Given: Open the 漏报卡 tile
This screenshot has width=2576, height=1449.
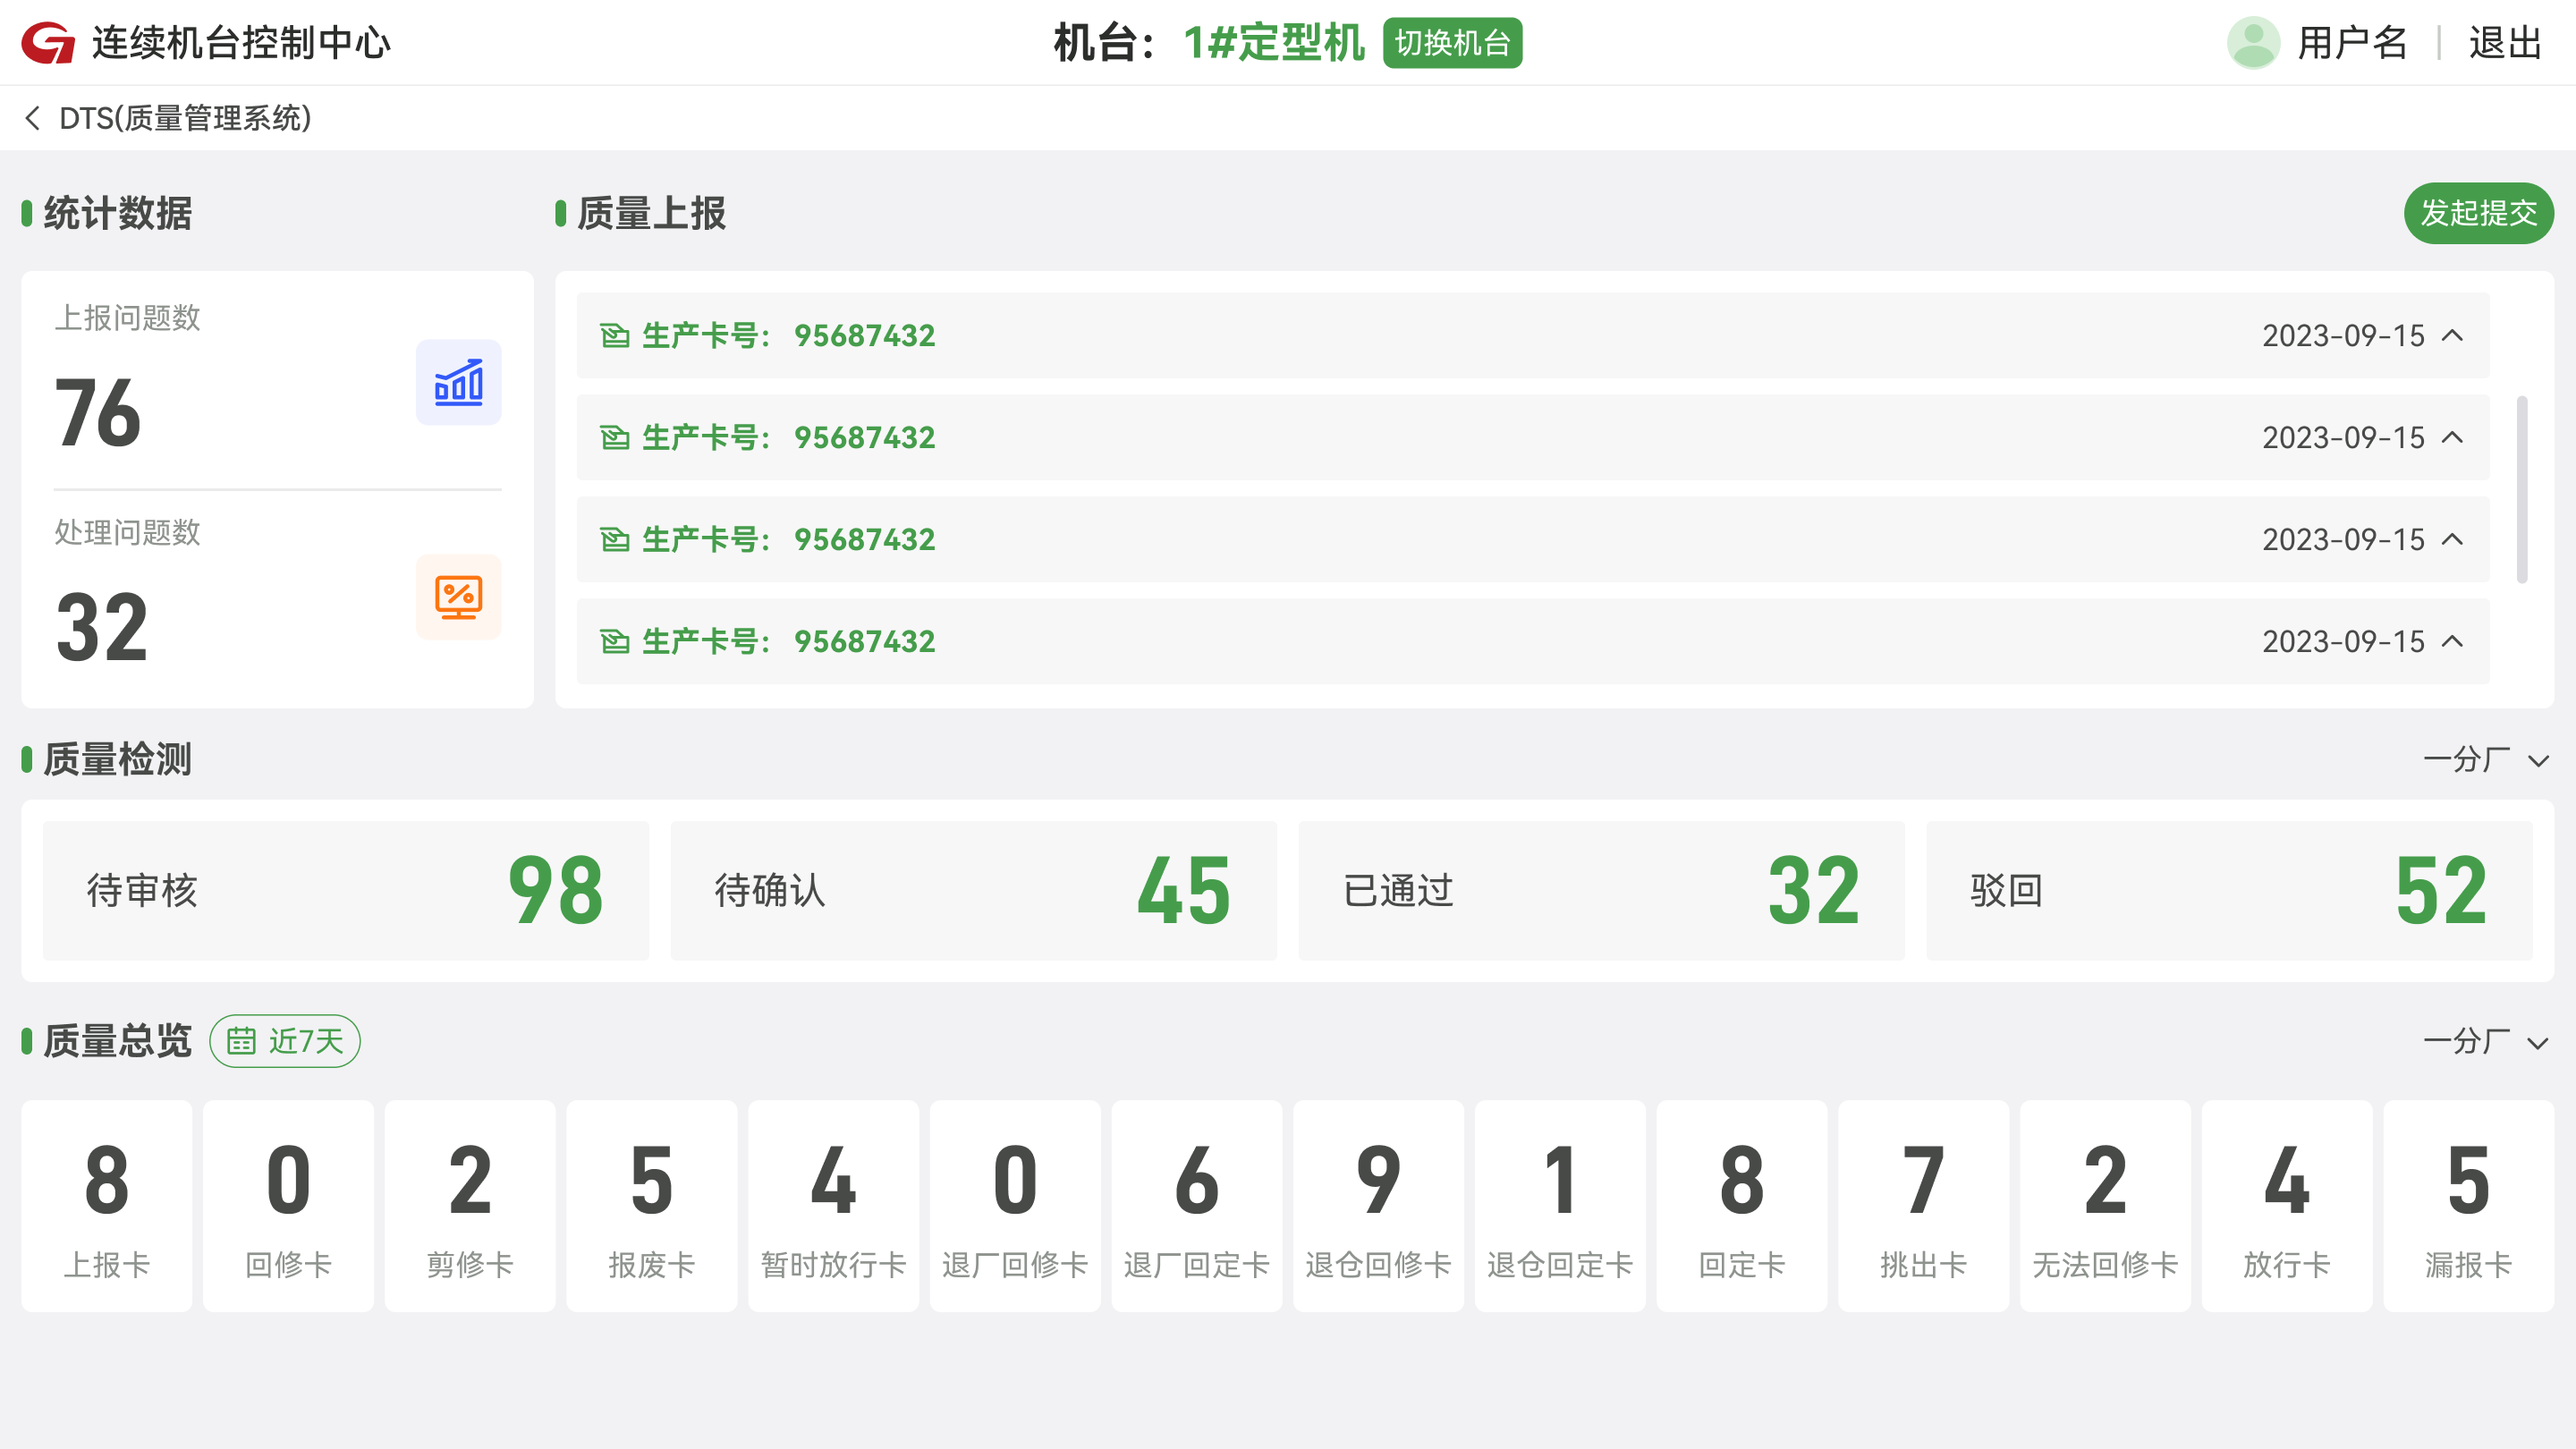Looking at the screenshot, I should 2468,1206.
